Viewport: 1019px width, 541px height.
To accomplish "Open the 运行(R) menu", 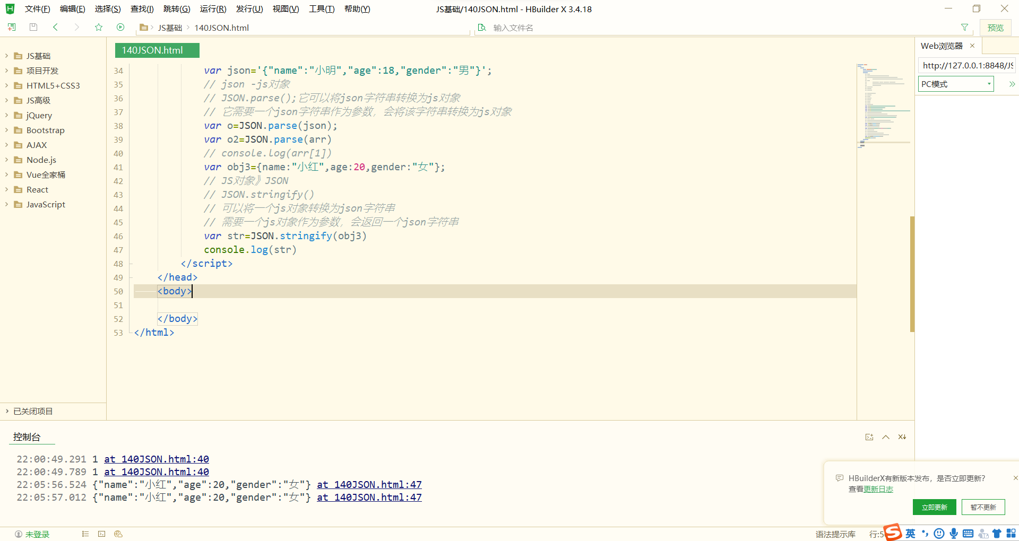I will click(212, 8).
